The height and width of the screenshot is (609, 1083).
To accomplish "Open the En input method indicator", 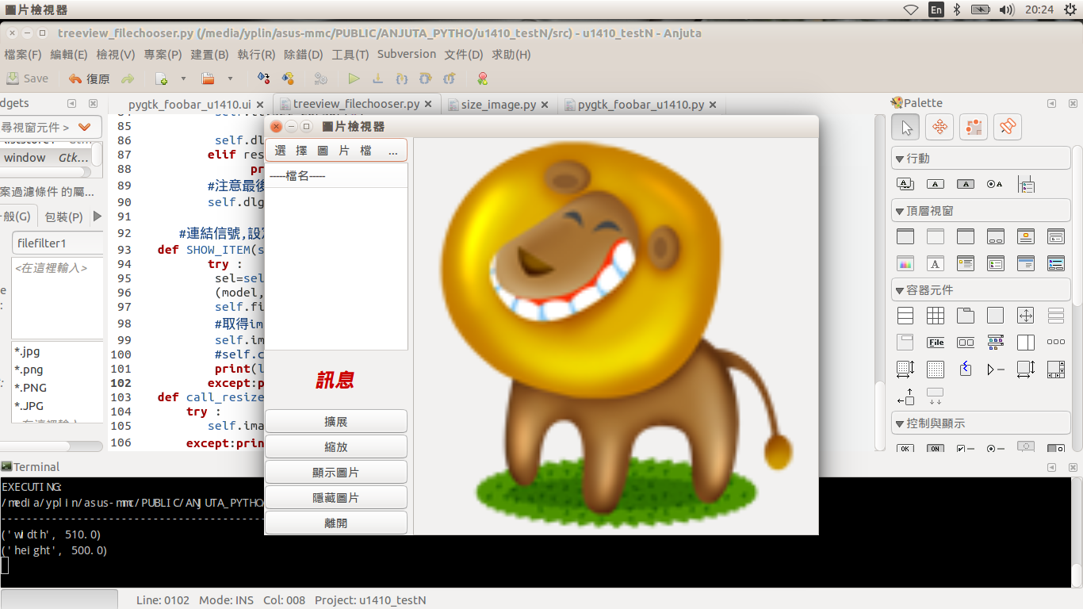I will click(x=936, y=10).
